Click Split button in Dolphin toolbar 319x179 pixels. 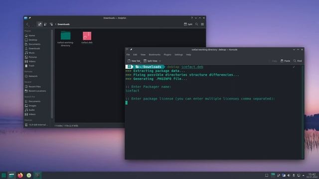coord(188,24)
